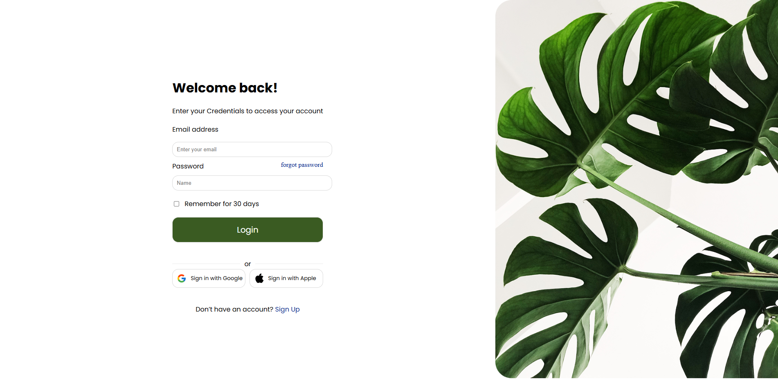Viewport: 778px width, 379px height.
Task: Click the Apple logo icon
Action: [259, 278]
